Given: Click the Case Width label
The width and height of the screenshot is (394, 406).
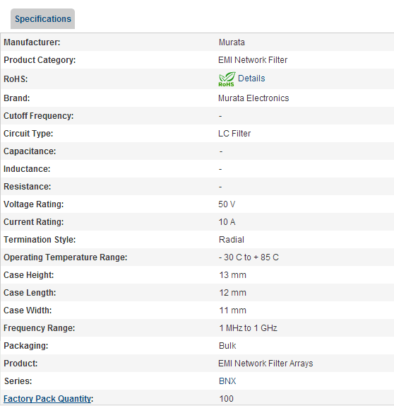Looking at the screenshot, I should pos(28,311).
